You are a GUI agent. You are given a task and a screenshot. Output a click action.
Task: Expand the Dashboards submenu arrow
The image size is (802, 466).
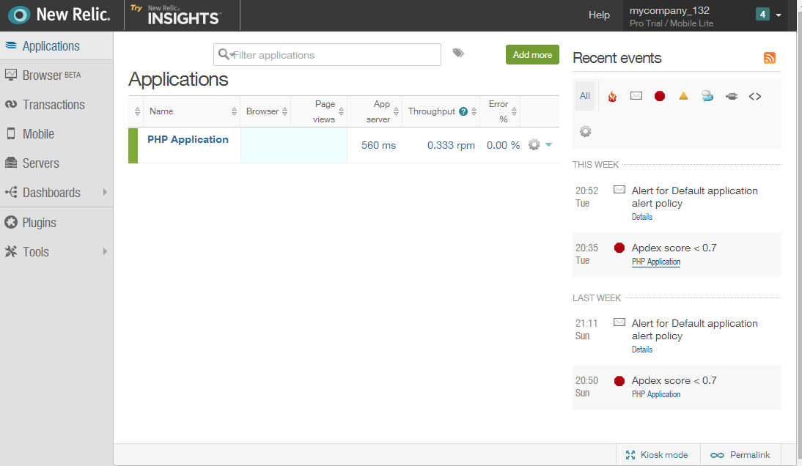tap(105, 192)
